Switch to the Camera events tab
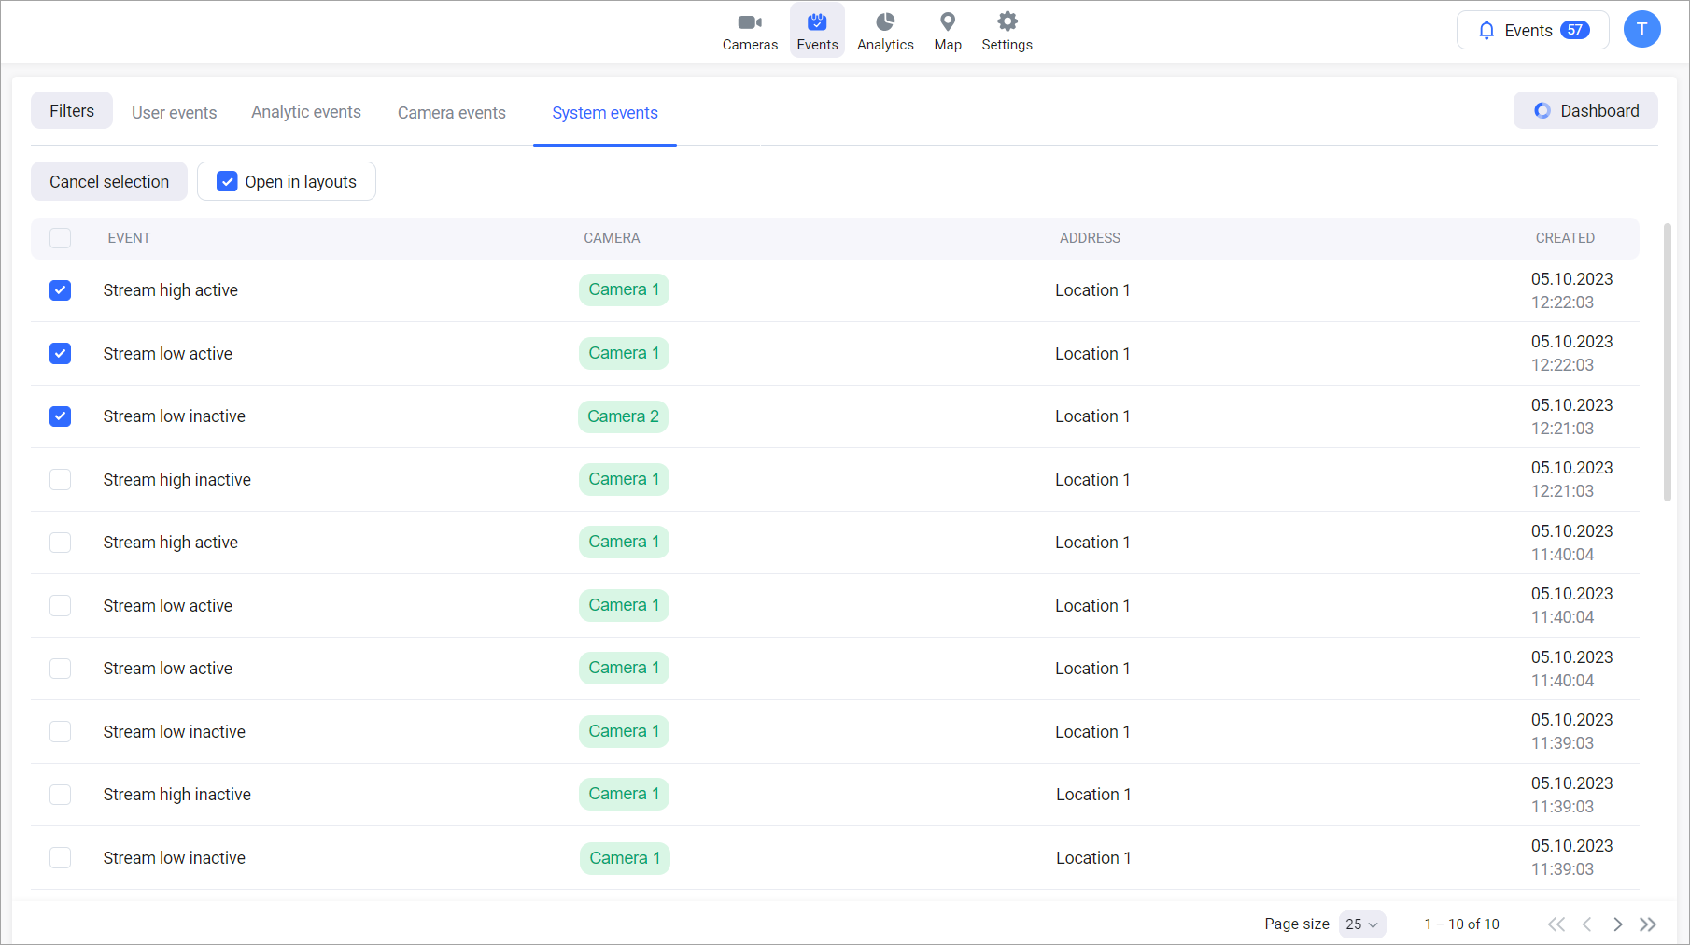The image size is (1690, 945). 451,113
